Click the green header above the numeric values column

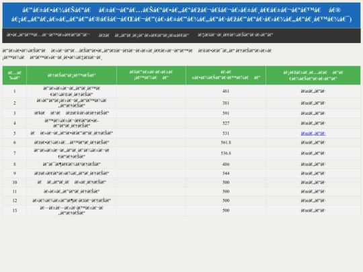(x=226, y=75)
